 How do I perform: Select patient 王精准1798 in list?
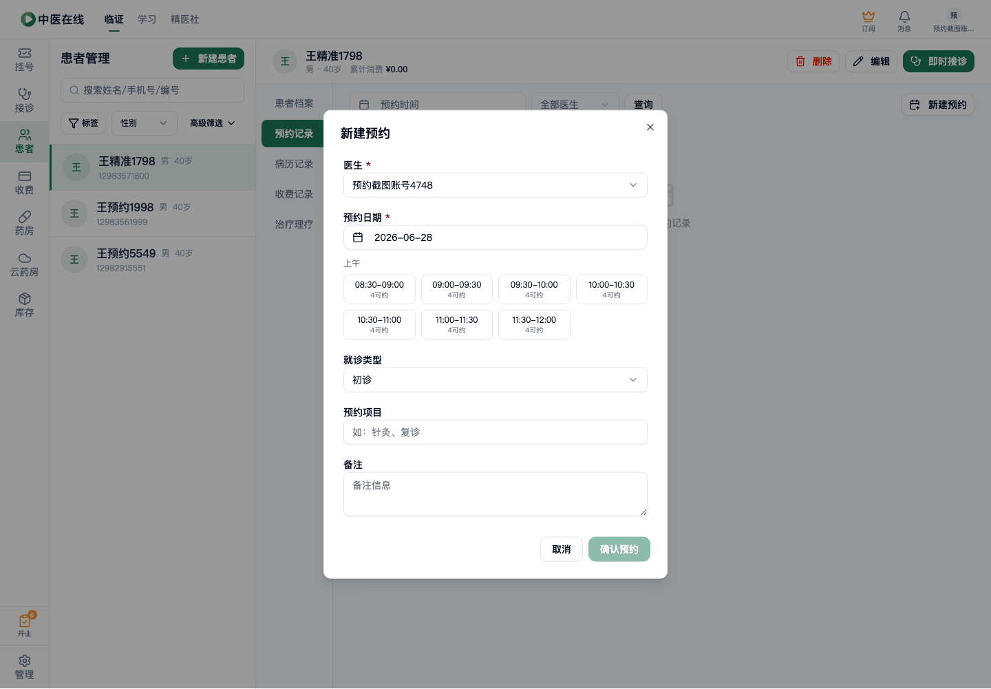153,167
